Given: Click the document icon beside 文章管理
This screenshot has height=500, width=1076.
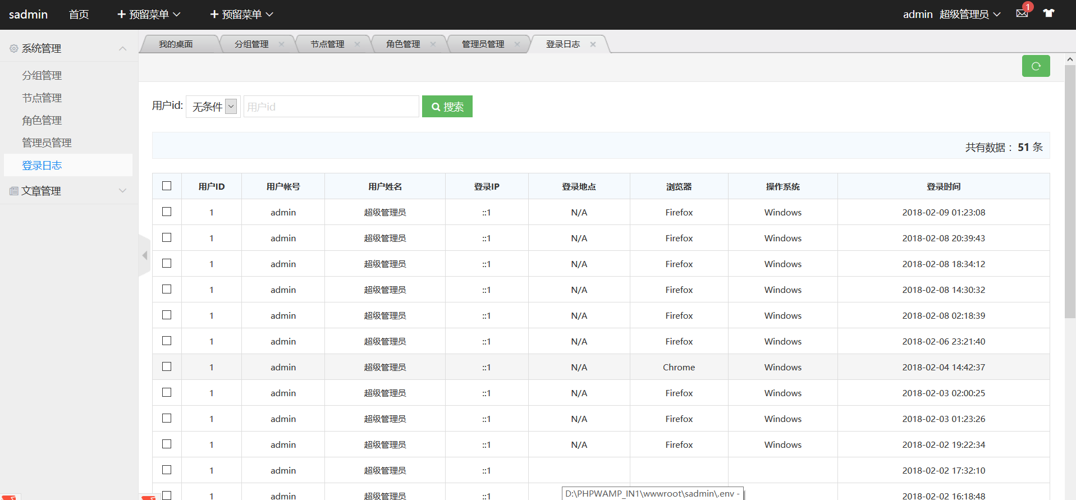Looking at the screenshot, I should (x=13, y=191).
